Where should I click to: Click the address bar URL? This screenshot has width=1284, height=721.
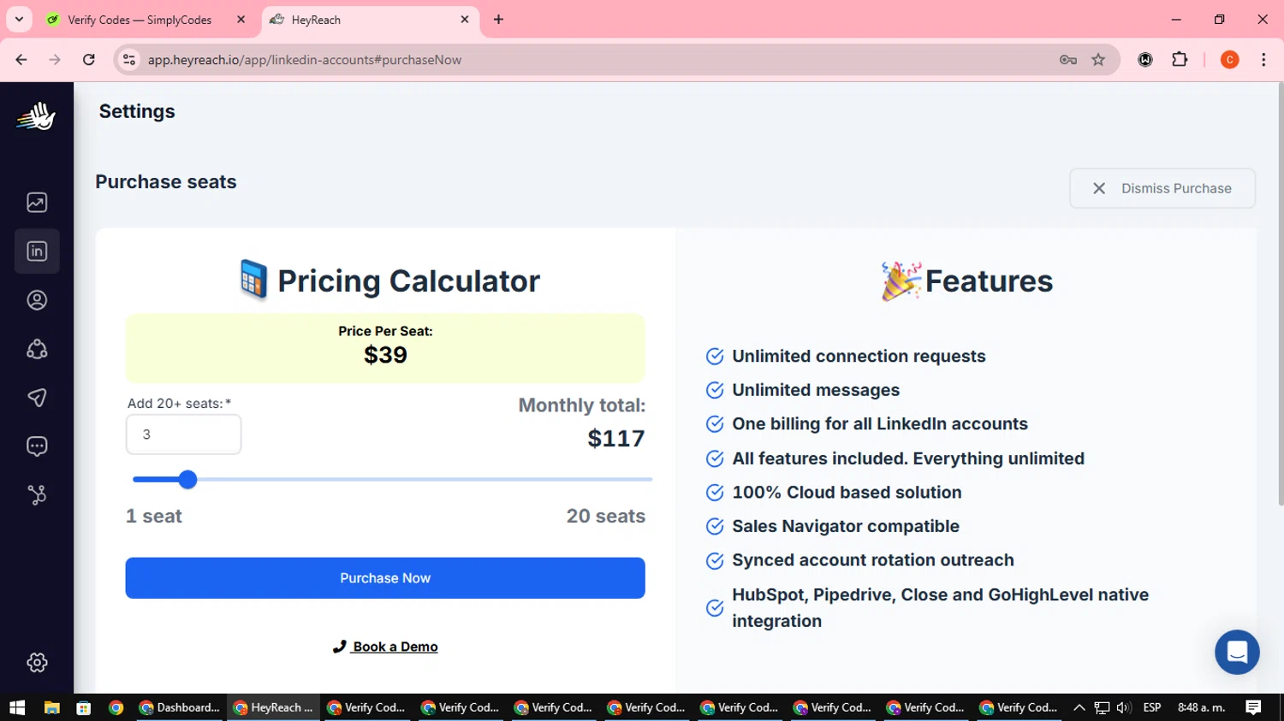pos(305,60)
